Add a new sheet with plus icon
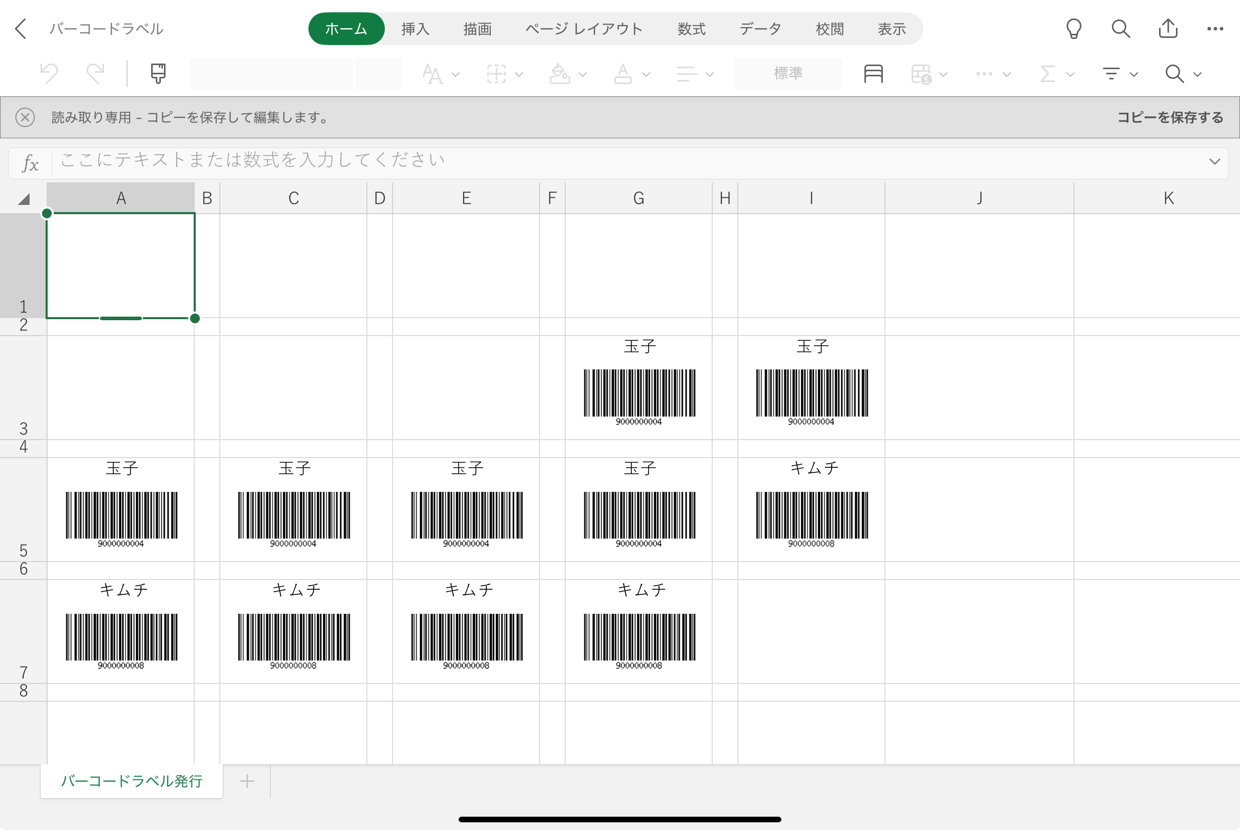 (247, 781)
